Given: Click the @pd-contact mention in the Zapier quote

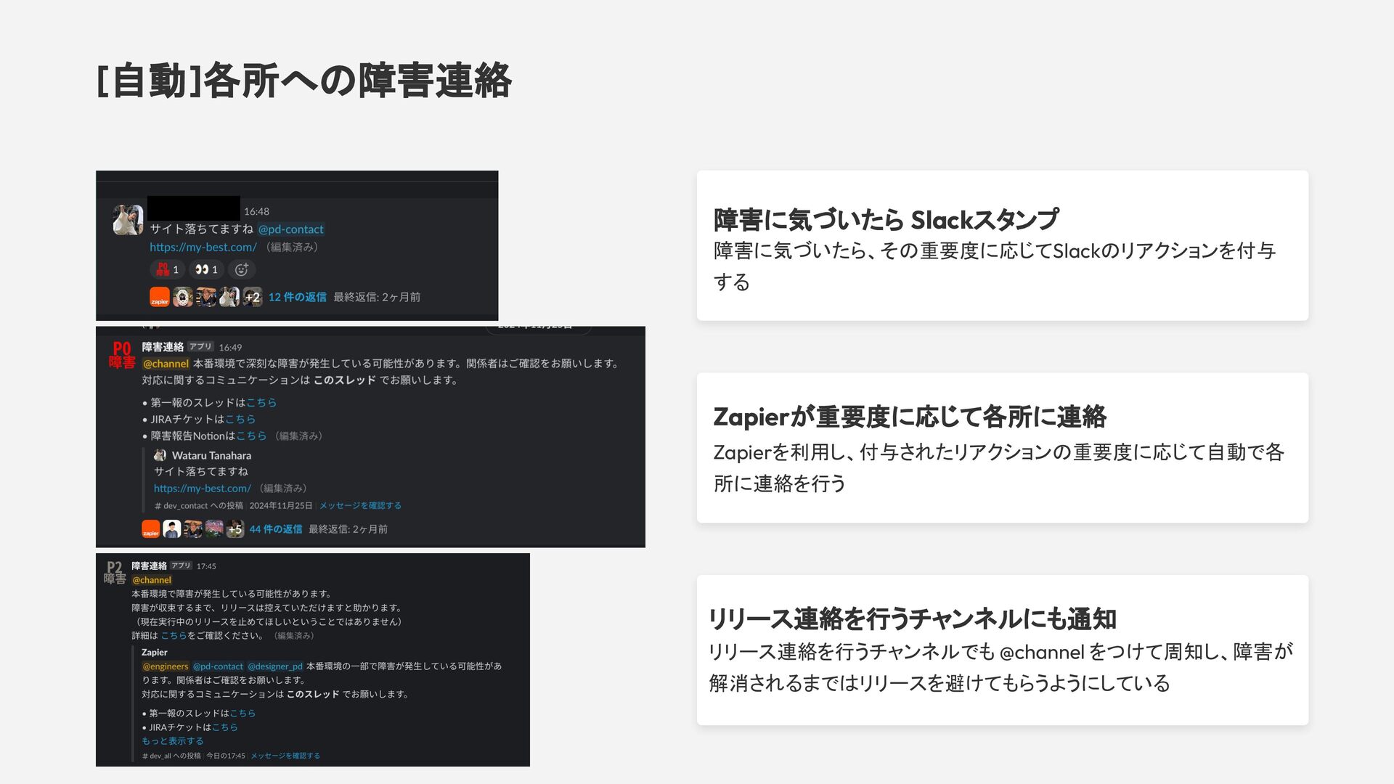Looking at the screenshot, I should pos(218,666).
